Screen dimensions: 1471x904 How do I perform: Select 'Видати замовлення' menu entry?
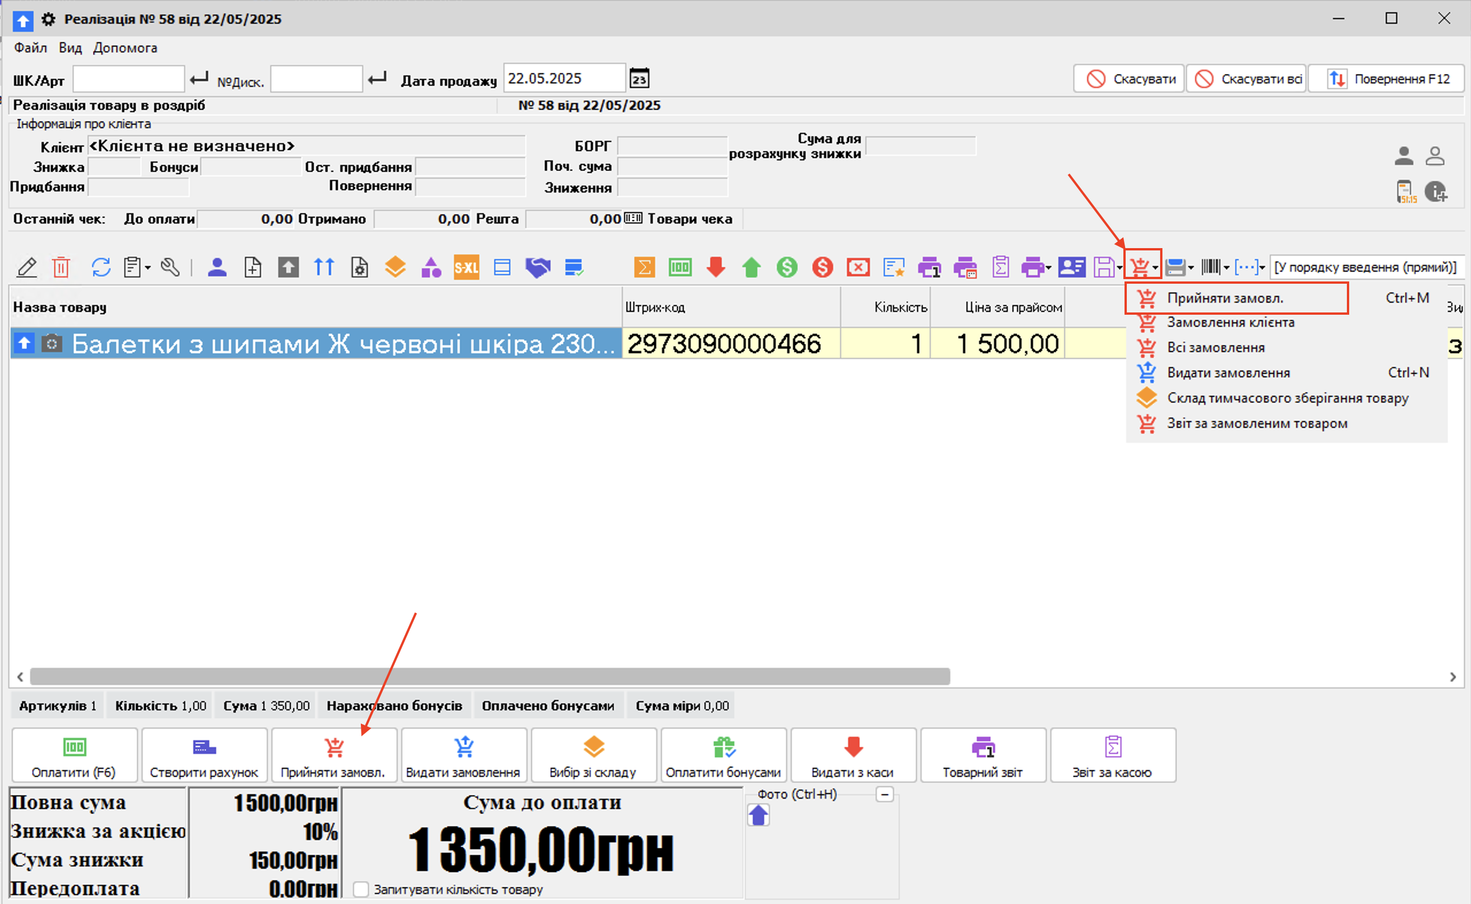(x=1228, y=373)
